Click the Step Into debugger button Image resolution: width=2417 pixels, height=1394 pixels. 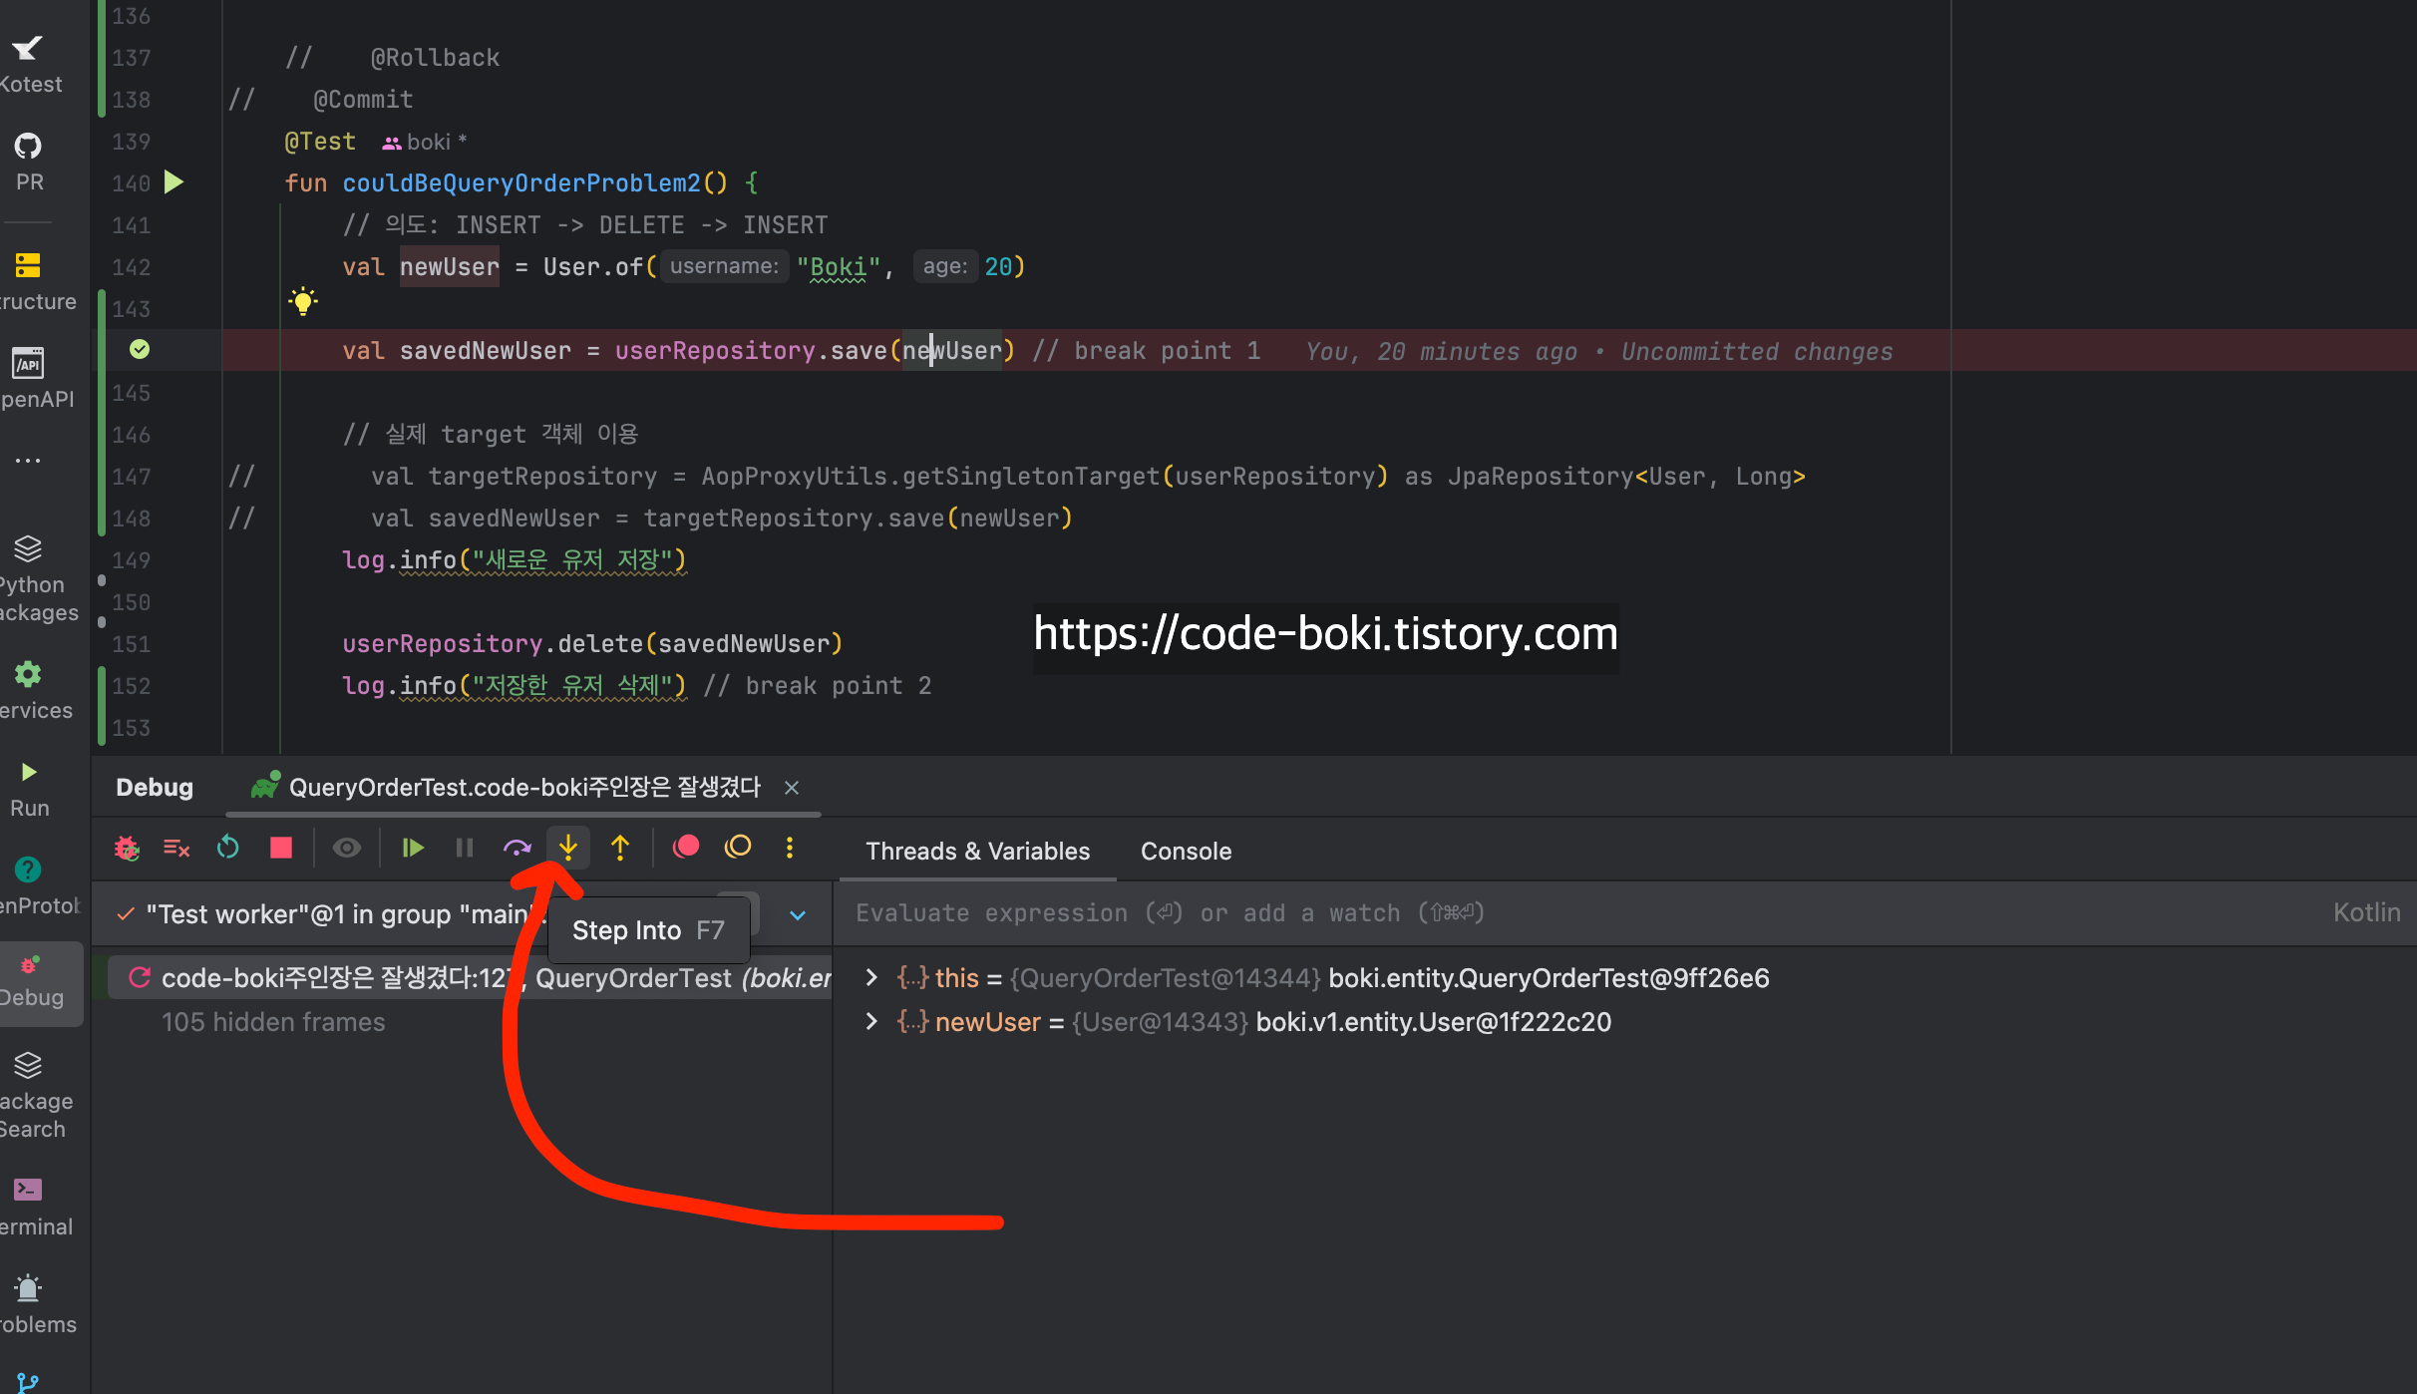(567, 848)
